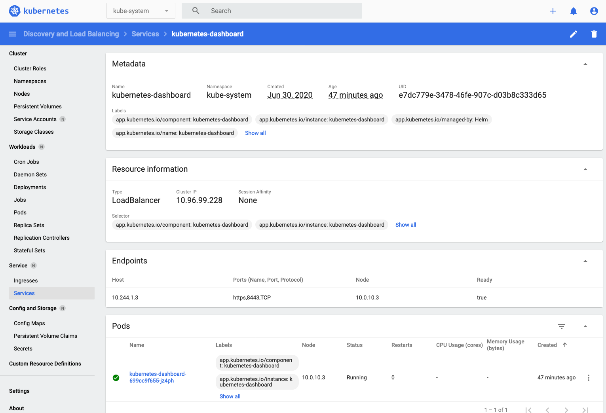
Task: Click the green running status icon
Action: pyautogui.click(x=116, y=378)
